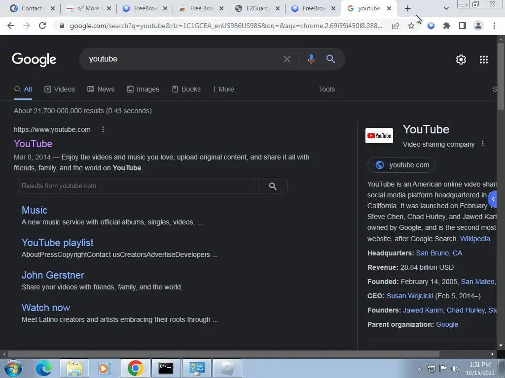This screenshot has height=378, width=505.
Task: Open more options in YouTube knowledge panel
Action: [482, 143]
